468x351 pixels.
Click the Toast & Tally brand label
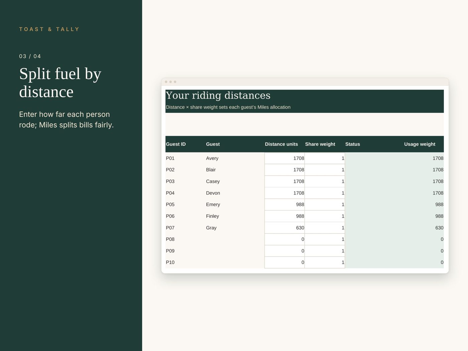pos(49,29)
